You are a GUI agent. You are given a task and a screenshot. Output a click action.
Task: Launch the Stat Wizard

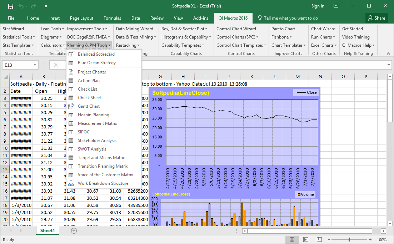(13, 29)
